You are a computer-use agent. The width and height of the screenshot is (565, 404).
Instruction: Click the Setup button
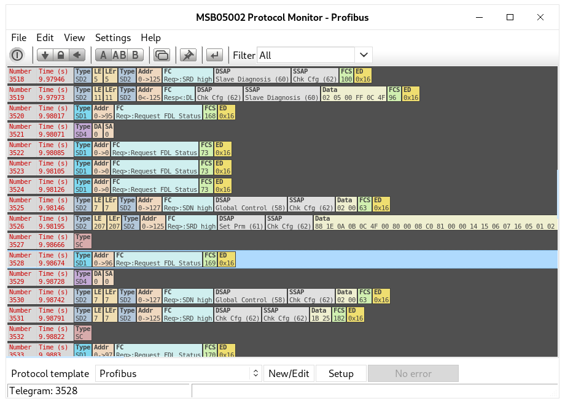click(341, 373)
